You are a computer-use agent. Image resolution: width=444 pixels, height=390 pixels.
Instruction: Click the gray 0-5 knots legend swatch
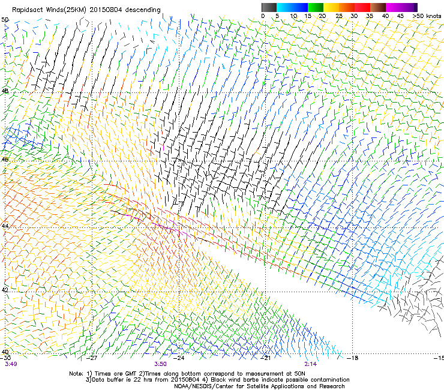coord(269,7)
